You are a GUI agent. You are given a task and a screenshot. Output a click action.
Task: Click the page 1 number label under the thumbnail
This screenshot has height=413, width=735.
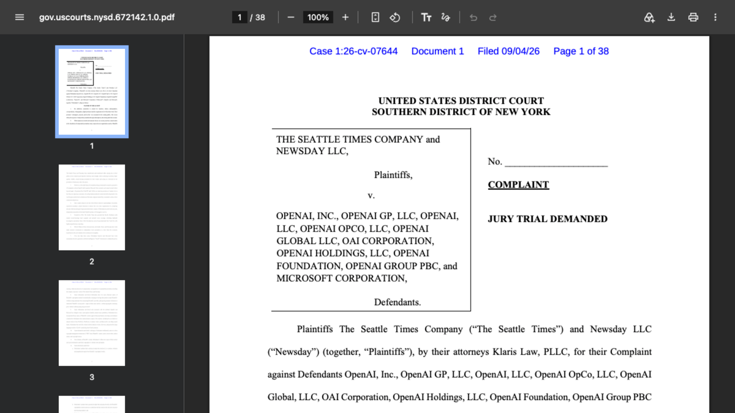tap(92, 146)
